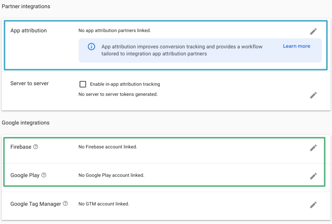The height and width of the screenshot is (224, 332).
Task: Click the blue info icon in the banner
Action: [x=91, y=46]
